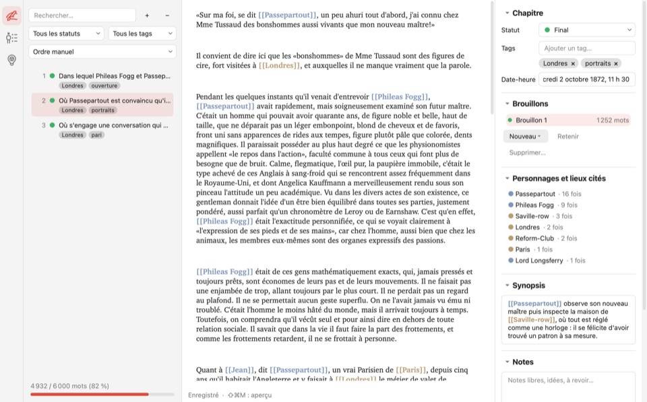Collapse the Brouillons section
Viewport: 647px width, 402px height.
tap(507, 104)
